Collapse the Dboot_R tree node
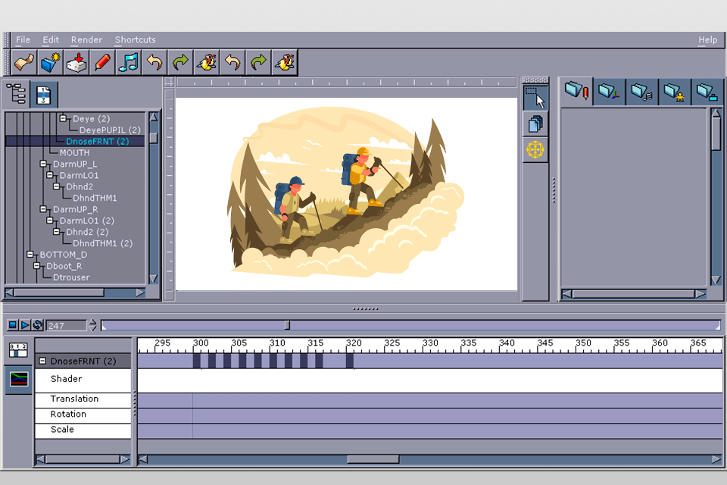 coord(36,266)
